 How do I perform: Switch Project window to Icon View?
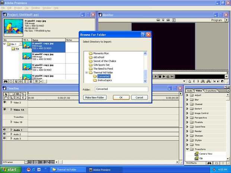[x=25, y=81]
